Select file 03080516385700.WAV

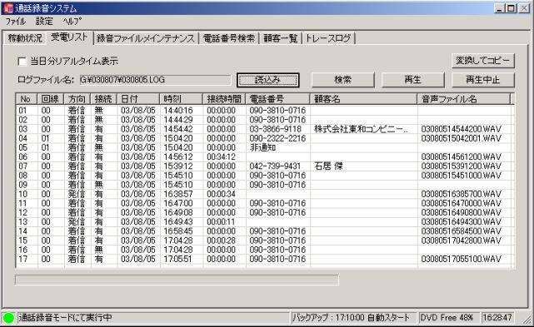pyautogui.click(x=462, y=194)
